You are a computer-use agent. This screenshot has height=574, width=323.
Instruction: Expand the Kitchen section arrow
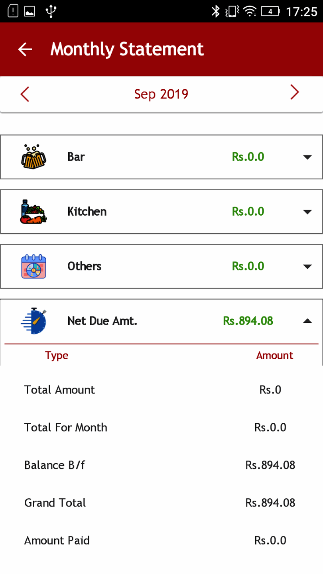pos(307,212)
